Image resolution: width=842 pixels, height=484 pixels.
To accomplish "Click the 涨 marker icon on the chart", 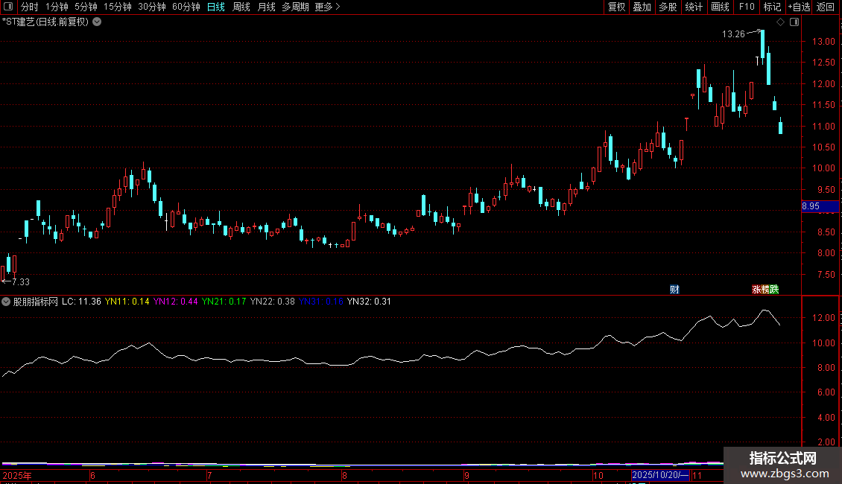I will [x=756, y=289].
